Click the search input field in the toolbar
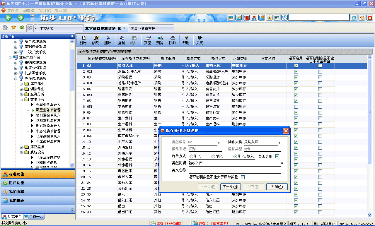375x226 pixels. [318, 17]
